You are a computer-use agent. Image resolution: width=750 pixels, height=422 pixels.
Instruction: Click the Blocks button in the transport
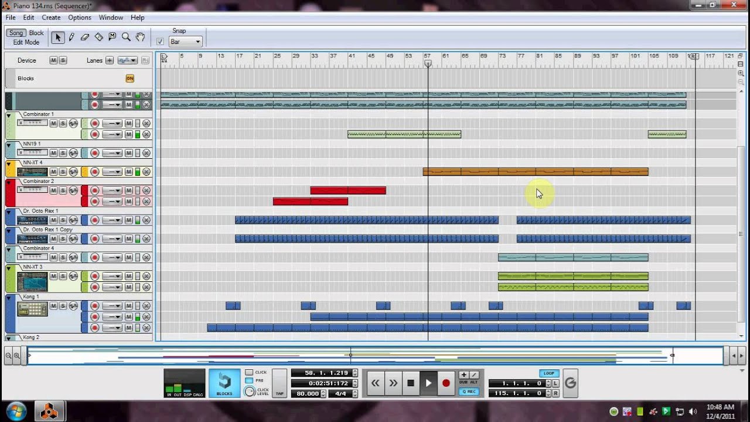point(224,383)
